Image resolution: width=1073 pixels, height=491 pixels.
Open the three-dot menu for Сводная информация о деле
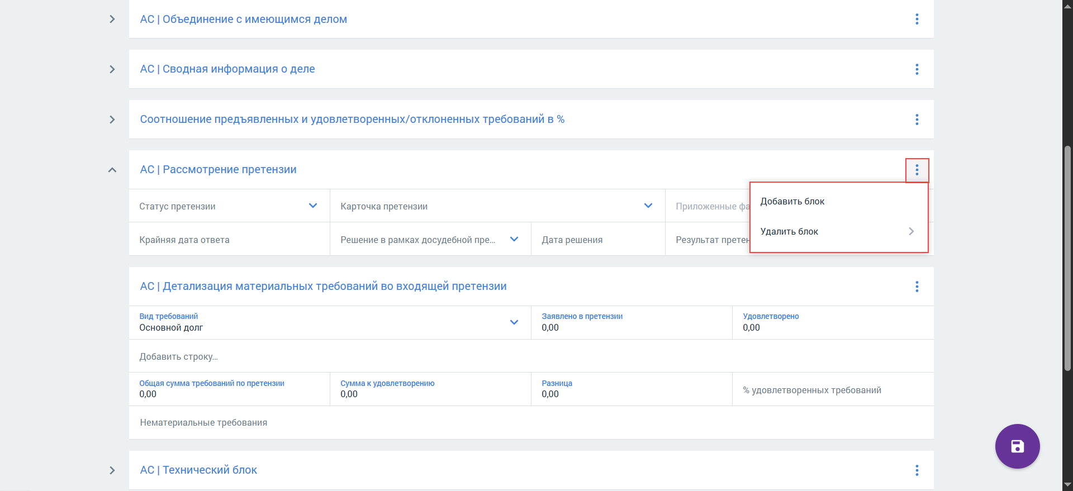(917, 69)
